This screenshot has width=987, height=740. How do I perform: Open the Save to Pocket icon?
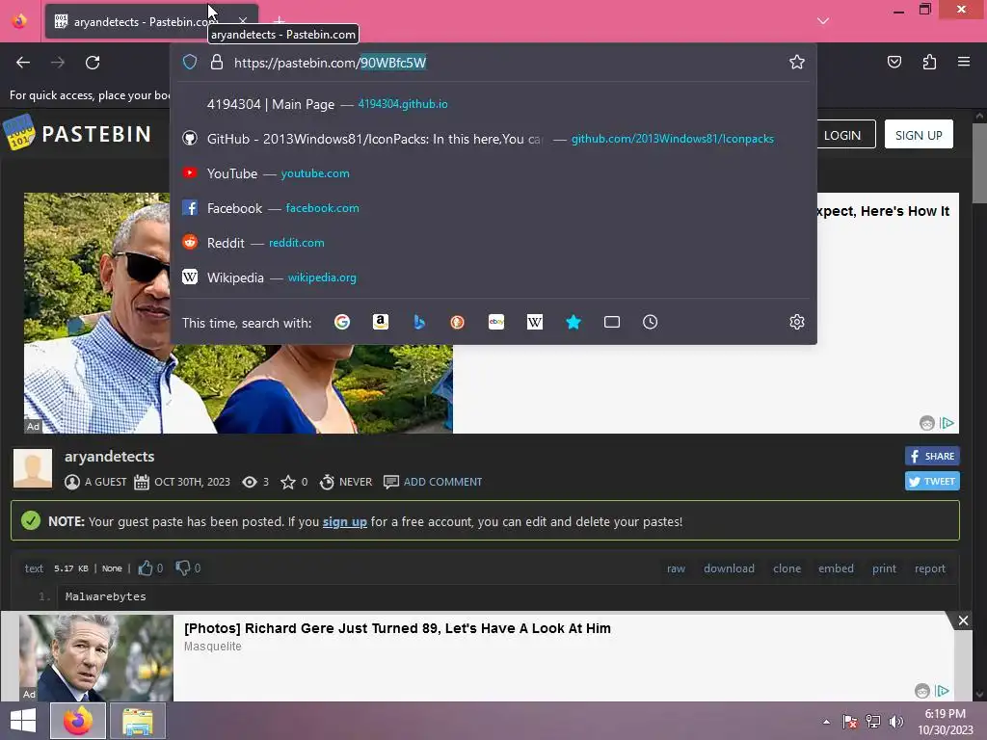point(894,62)
